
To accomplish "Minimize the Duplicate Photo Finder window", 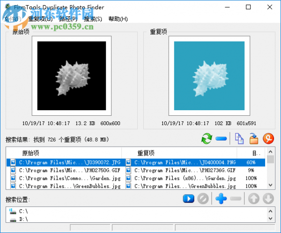I will click(227, 7).
